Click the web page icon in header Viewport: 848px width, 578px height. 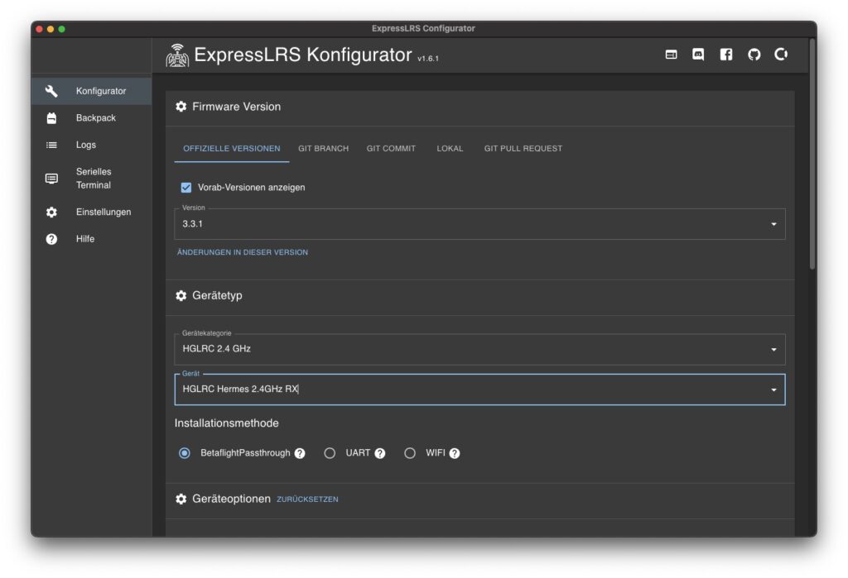(x=672, y=55)
